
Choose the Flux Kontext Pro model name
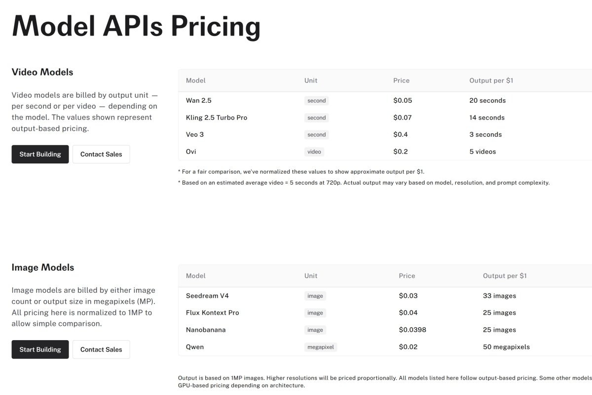(x=212, y=313)
